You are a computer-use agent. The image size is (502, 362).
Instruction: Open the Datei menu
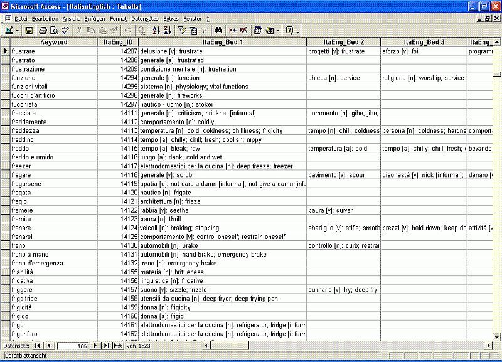[21, 19]
